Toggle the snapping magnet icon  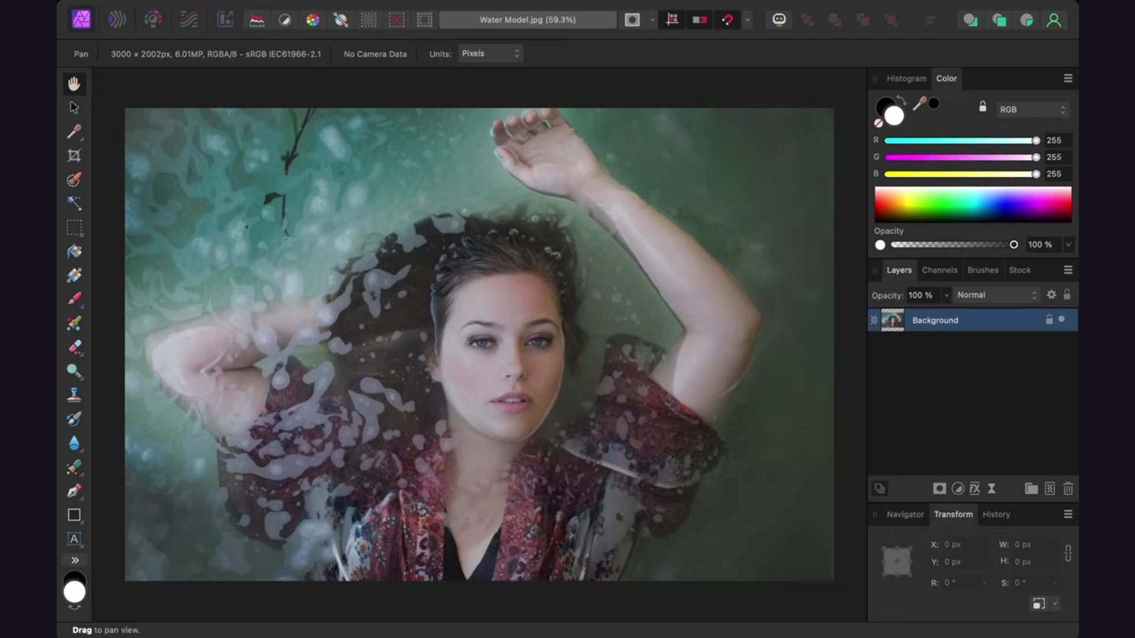(x=727, y=20)
